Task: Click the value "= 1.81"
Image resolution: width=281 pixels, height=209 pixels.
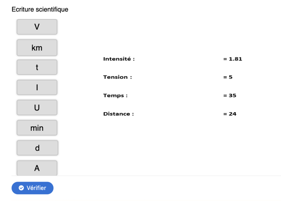Action: (x=233, y=59)
